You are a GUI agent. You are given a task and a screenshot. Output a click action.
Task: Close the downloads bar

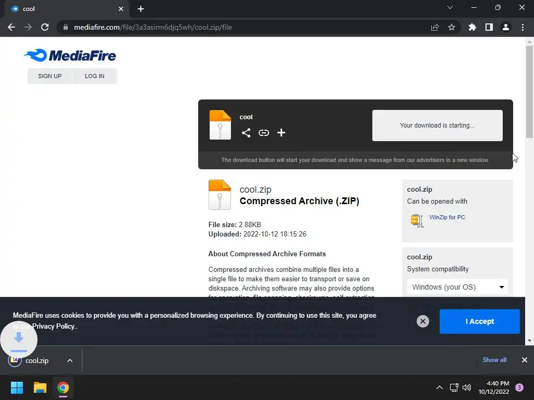[525, 360]
